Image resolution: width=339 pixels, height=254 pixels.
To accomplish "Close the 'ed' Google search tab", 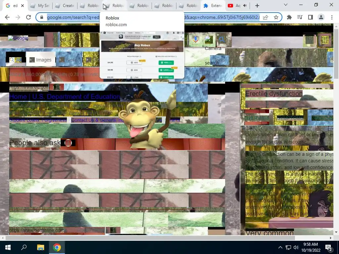I will coord(23,6).
